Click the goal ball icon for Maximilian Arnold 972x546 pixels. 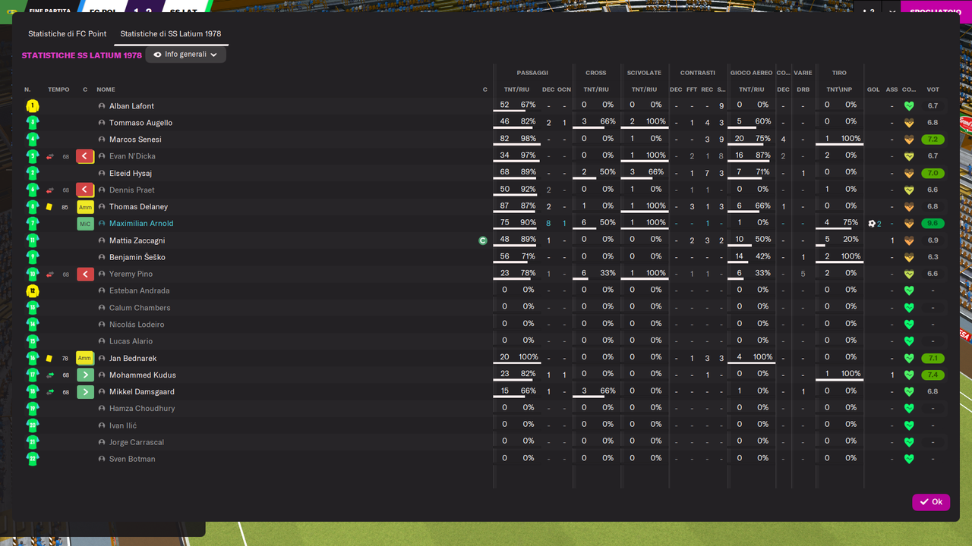[x=873, y=224]
